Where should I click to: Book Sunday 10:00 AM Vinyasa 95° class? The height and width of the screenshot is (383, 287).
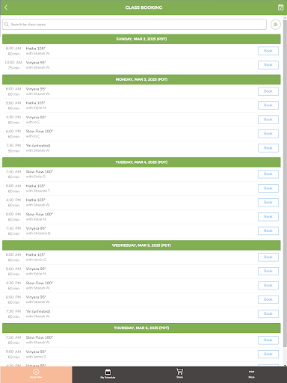tap(268, 65)
